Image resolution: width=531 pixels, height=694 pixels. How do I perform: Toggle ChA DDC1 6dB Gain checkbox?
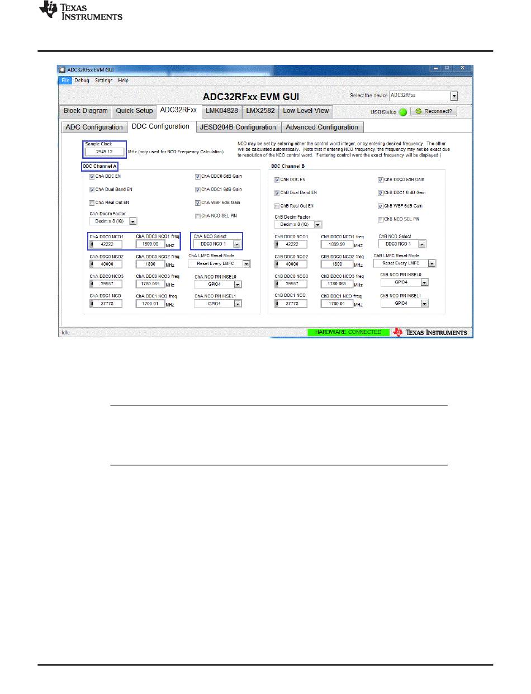click(198, 190)
